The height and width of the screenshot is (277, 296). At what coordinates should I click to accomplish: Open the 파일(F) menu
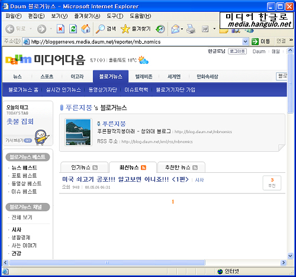pos(14,16)
